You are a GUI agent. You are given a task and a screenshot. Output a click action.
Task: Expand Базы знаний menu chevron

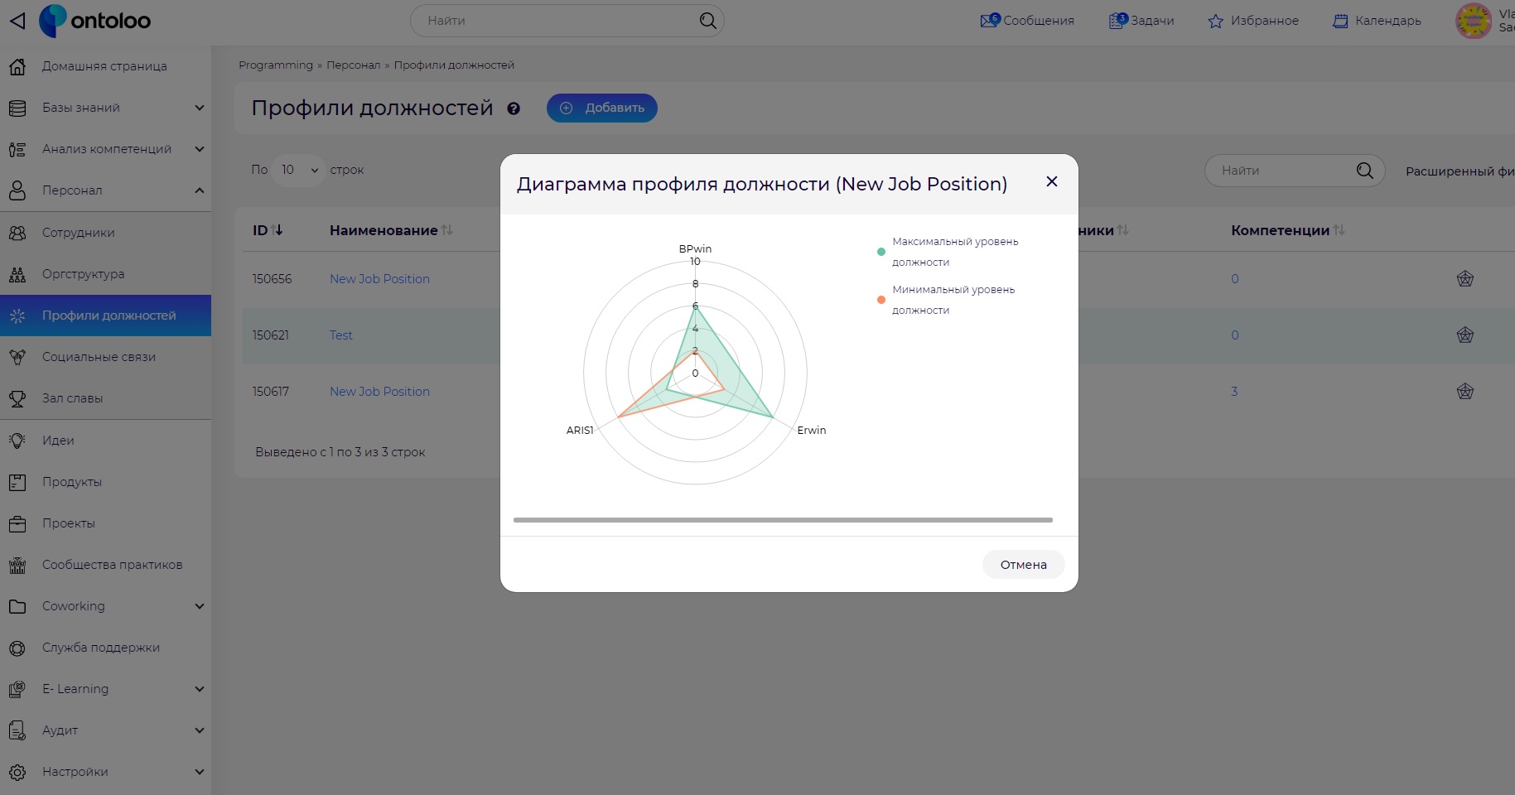coord(200,108)
